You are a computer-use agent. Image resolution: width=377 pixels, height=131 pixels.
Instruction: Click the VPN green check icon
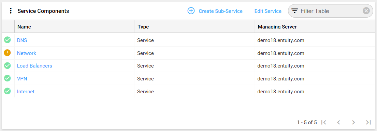[8, 78]
